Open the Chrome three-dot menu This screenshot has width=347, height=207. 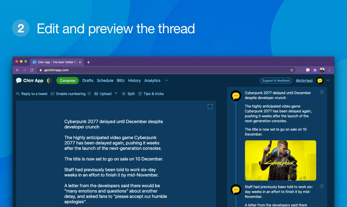pos(329,70)
